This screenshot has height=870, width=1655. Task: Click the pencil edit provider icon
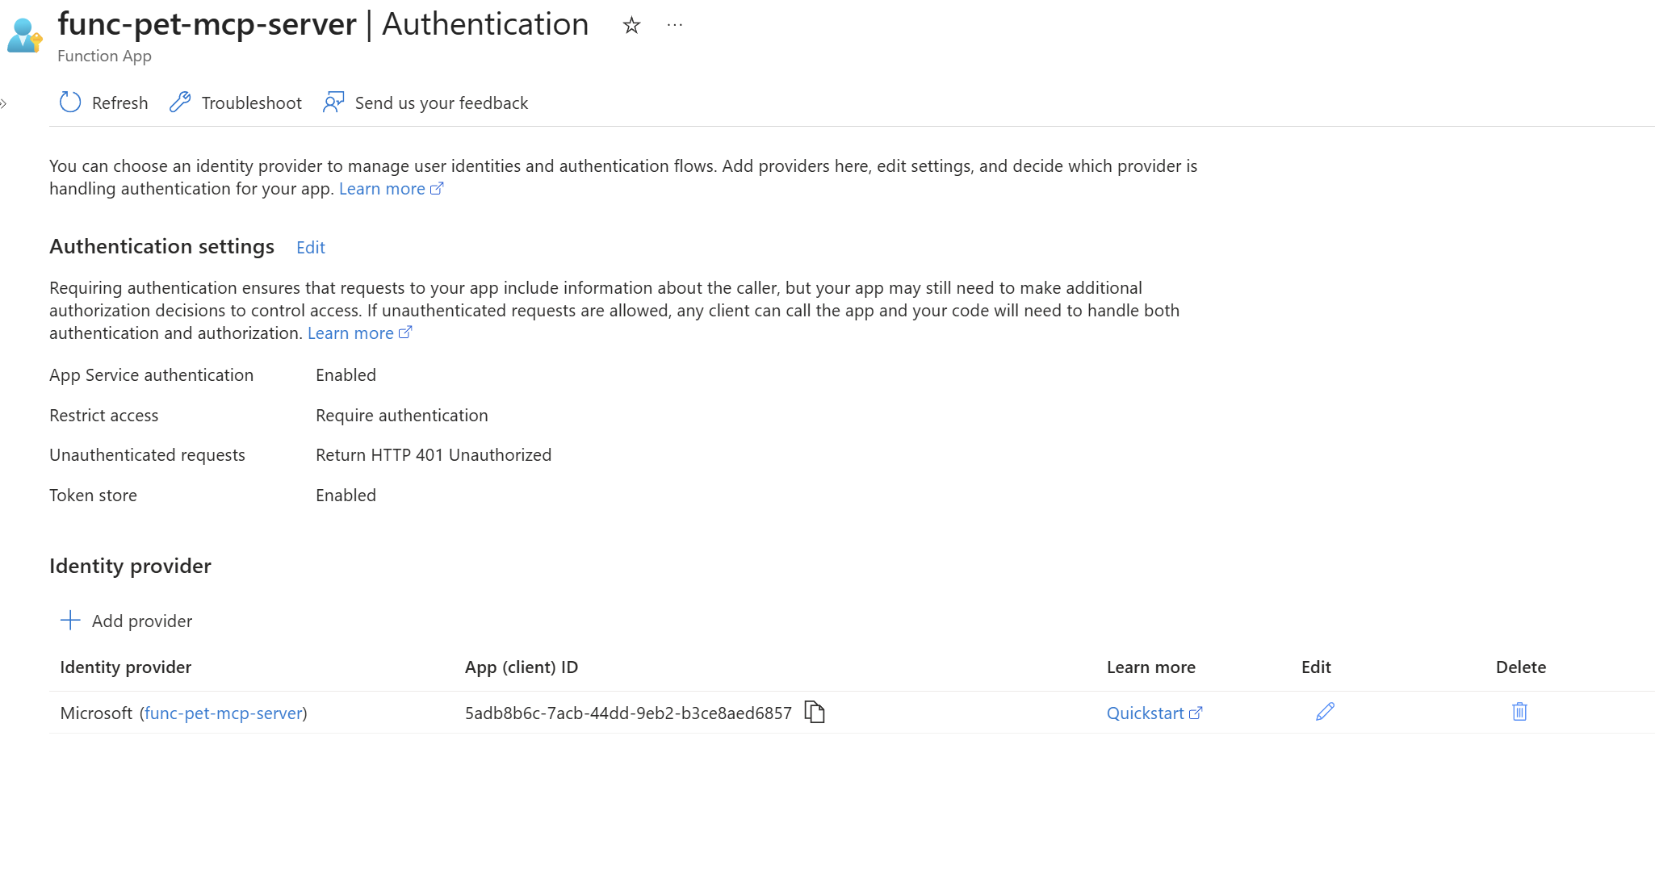tap(1325, 712)
